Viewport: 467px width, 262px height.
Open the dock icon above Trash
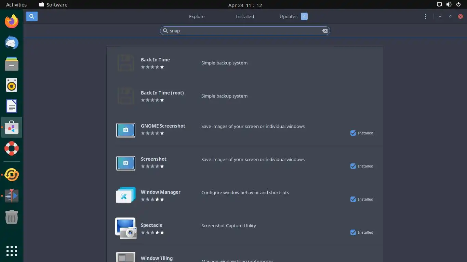pyautogui.click(x=12, y=196)
